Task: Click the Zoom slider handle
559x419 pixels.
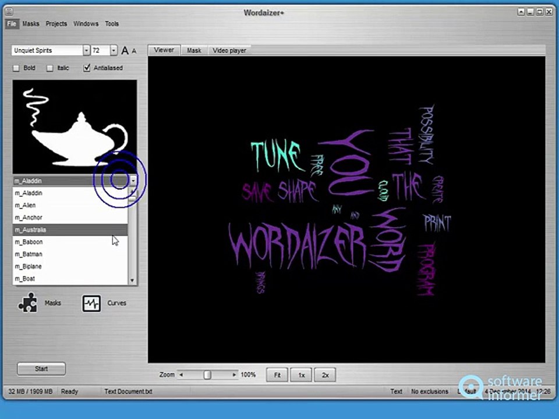Action: tap(207, 375)
